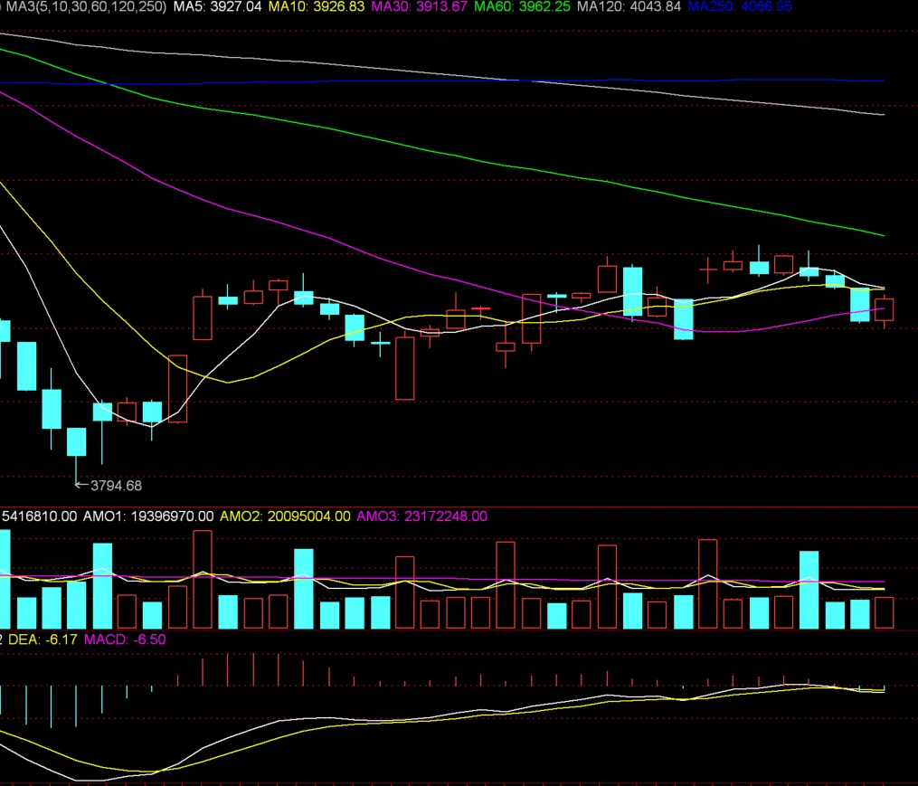The image size is (918, 786).
Task: Select the last red candlestick on the right
Action: click(884, 309)
